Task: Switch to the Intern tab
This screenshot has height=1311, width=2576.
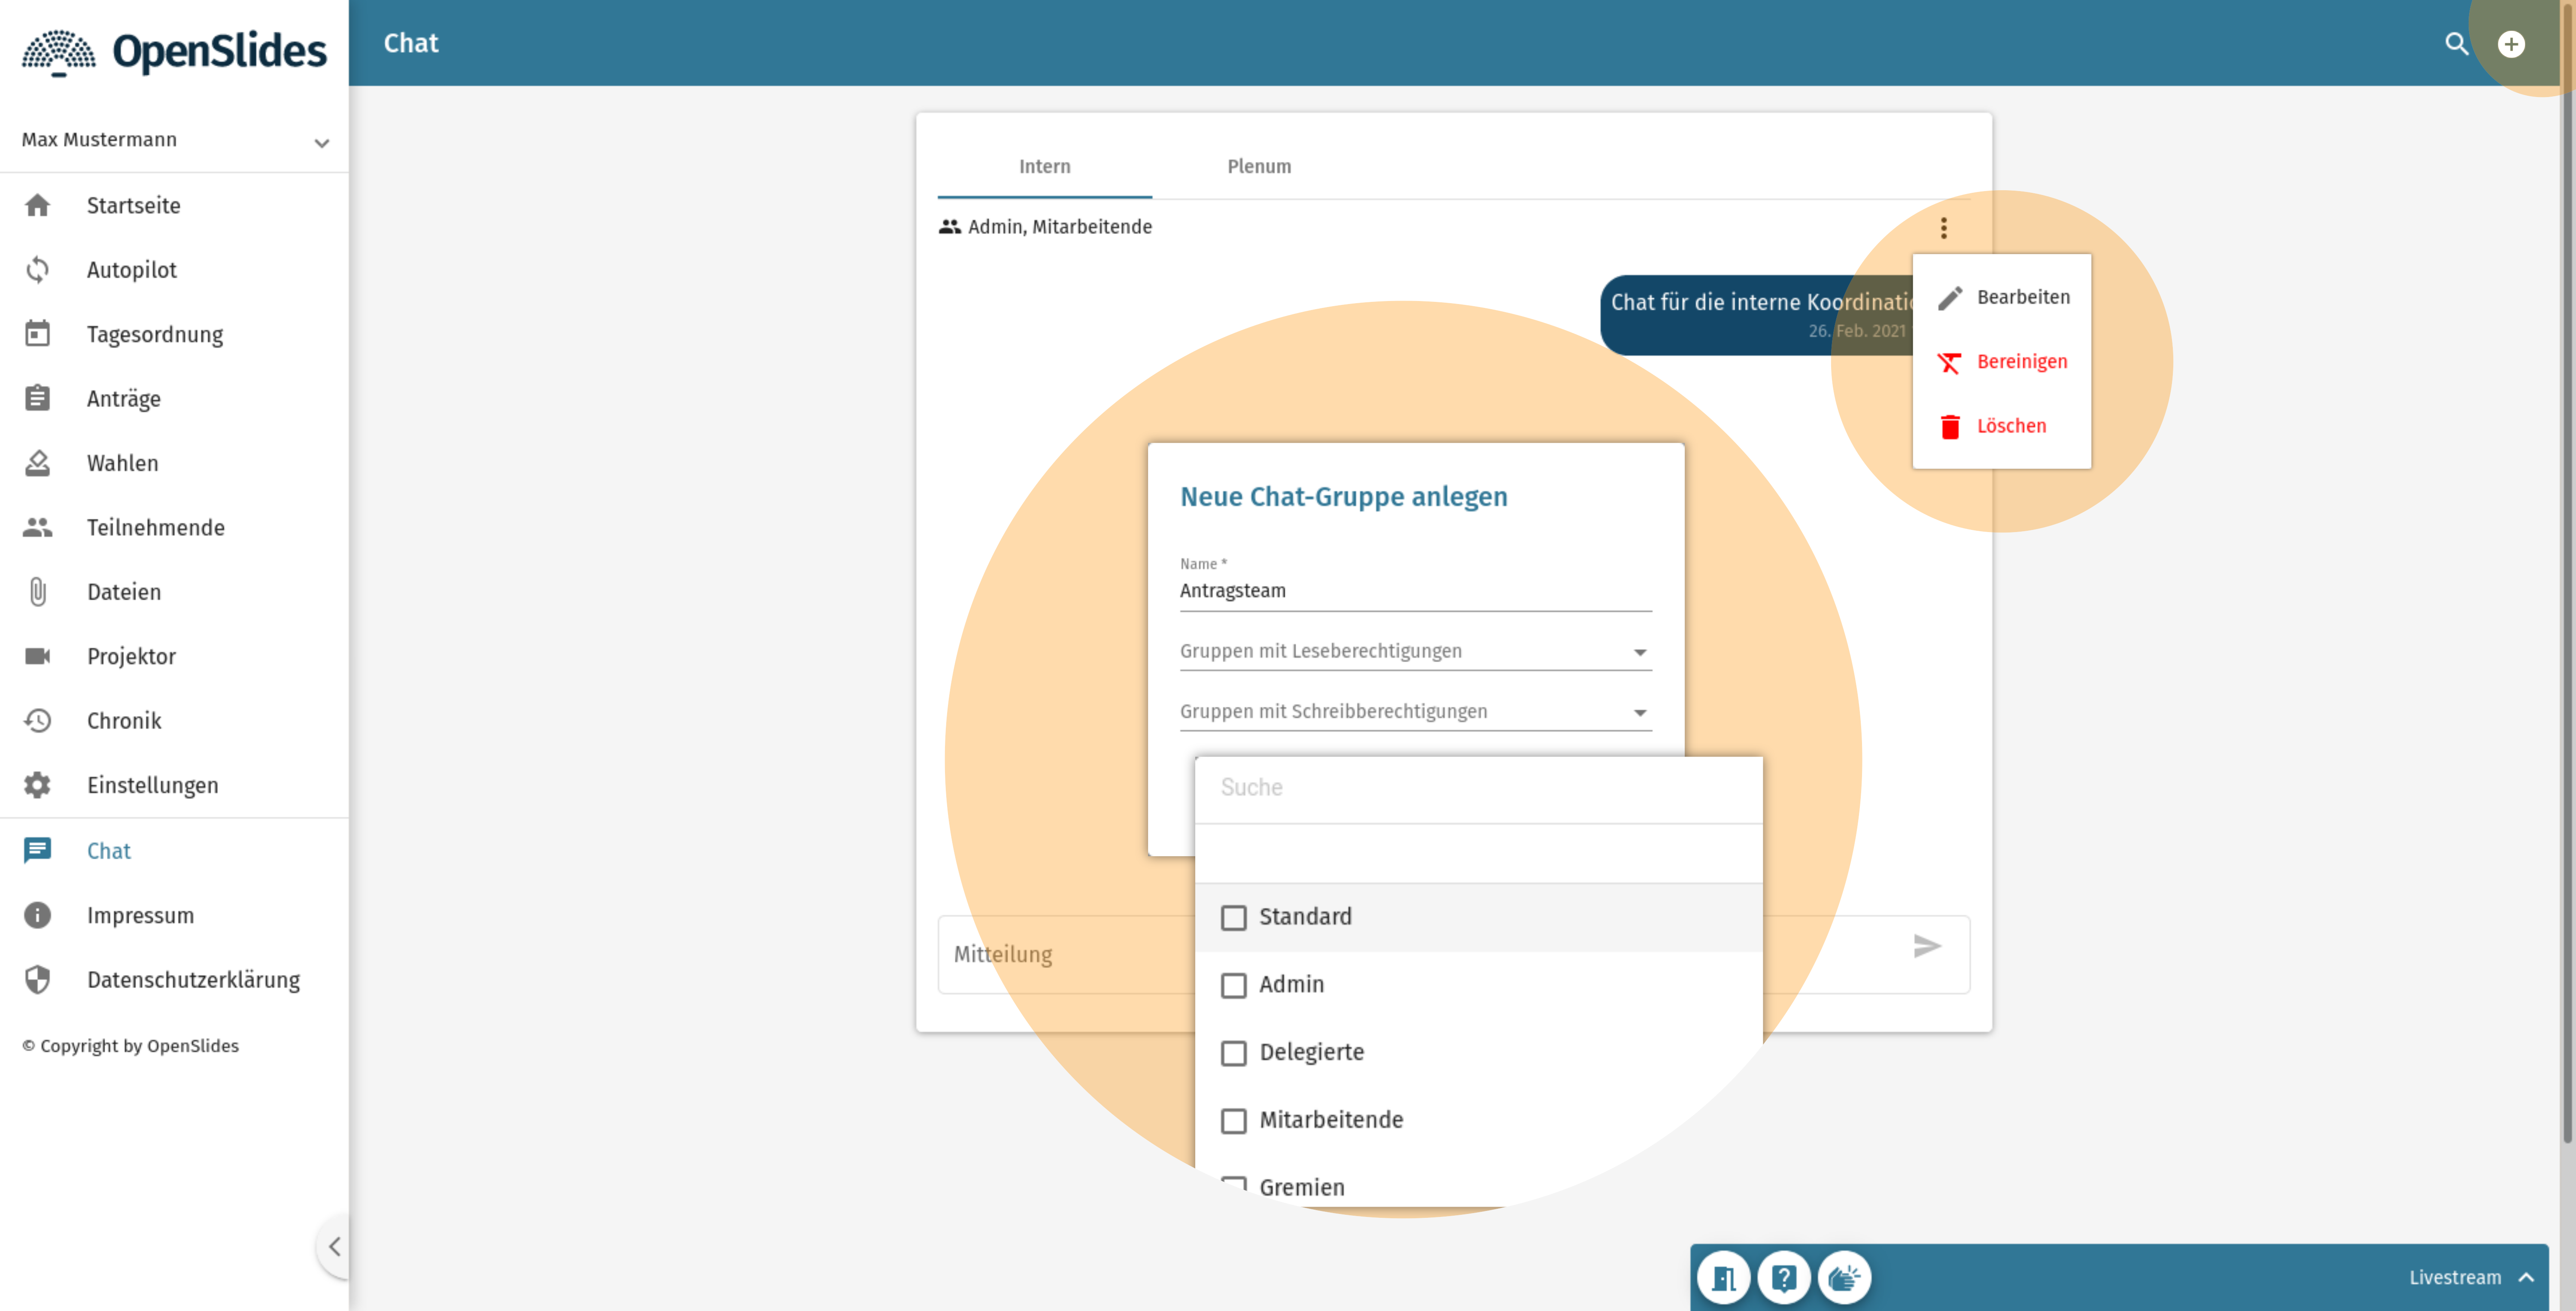Action: [x=1044, y=166]
